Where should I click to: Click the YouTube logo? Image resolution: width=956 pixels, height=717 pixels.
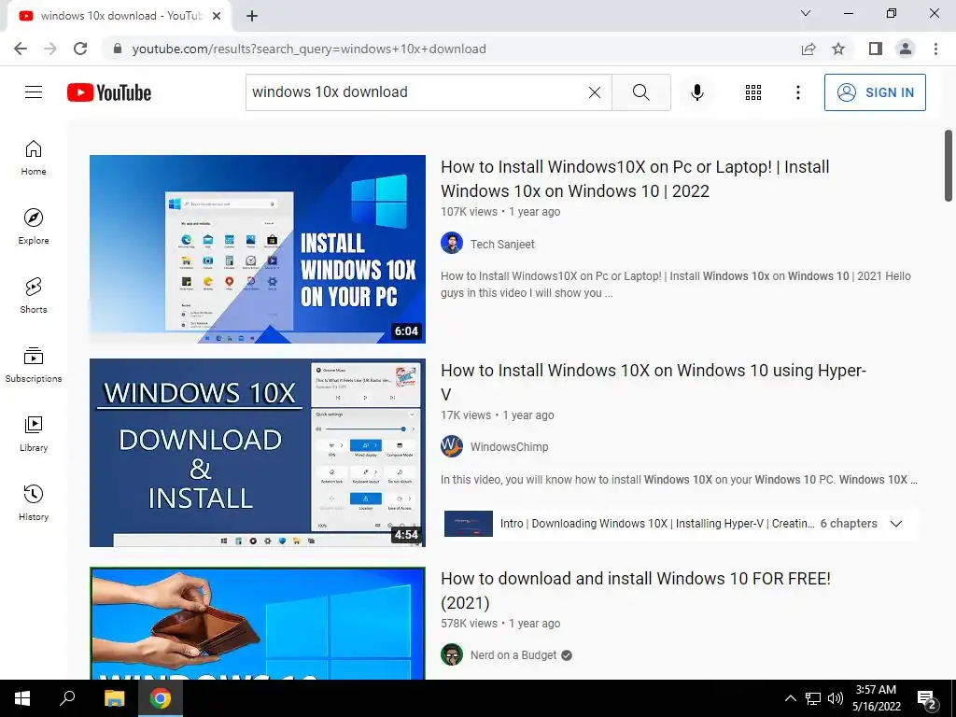click(109, 92)
